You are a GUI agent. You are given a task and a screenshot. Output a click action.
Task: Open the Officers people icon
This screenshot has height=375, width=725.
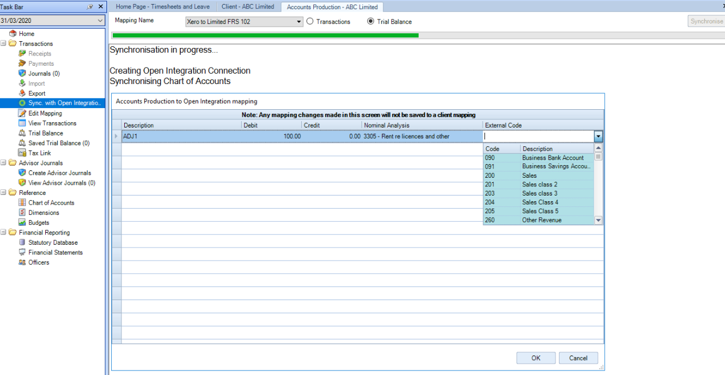click(22, 262)
